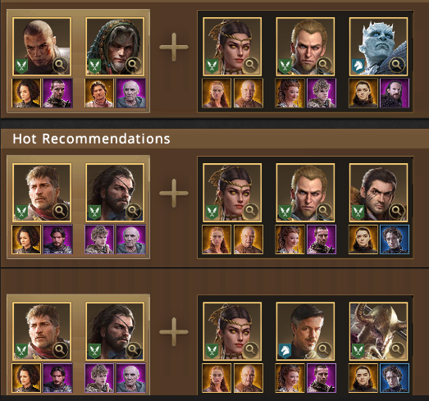This screenshot has height=401, width=429.
Task: Select the bottom-row eyepatch commander portrait
Action: coord(115,331)
